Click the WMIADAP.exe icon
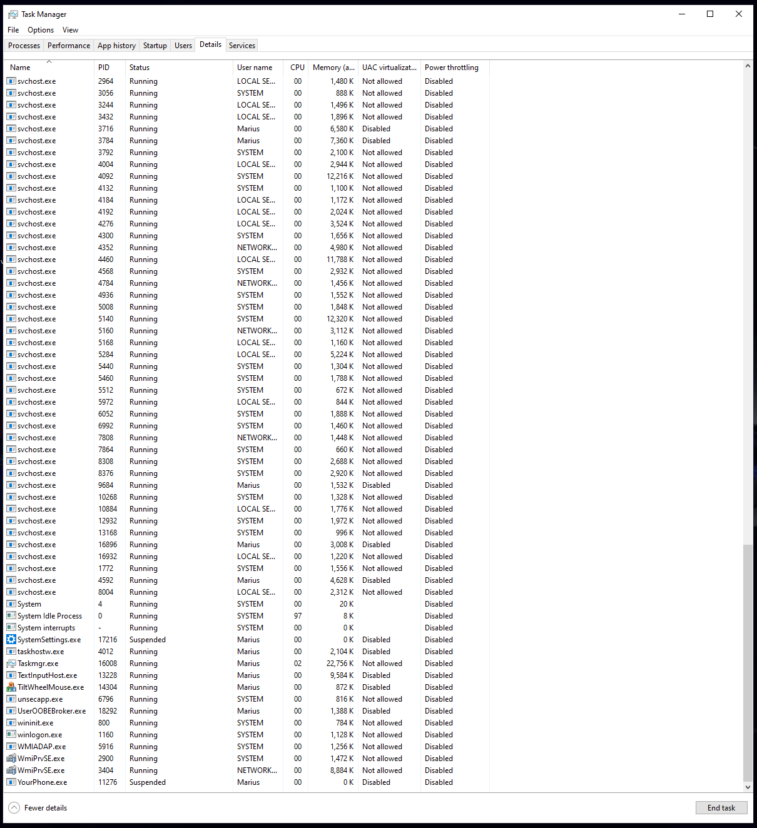The width and height of the screenshot is (757, 828). [x=11, y=747]
